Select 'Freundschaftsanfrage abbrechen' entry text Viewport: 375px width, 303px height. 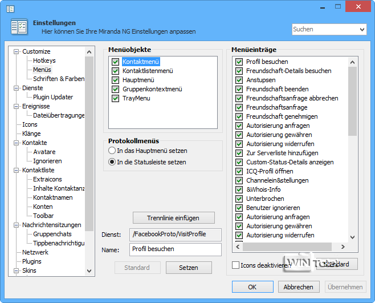pyautogui.click(x=292, y=98)
